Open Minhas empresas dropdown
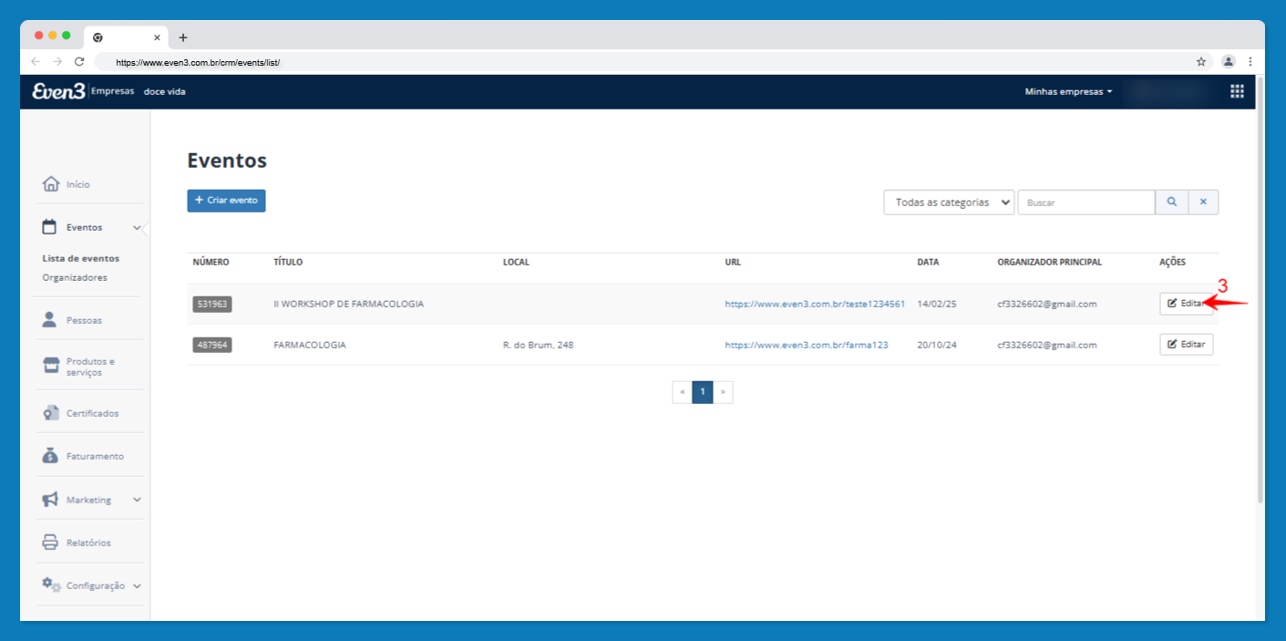The image size is (1286, 641). [1068, 91]
